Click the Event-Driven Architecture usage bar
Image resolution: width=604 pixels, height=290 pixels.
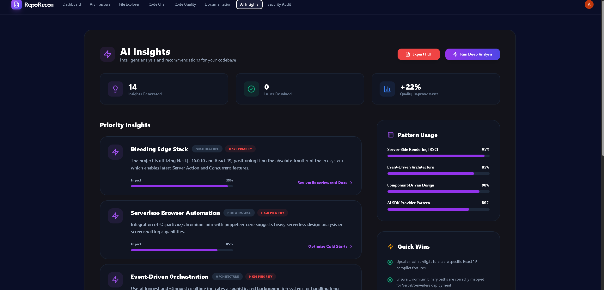(x=438, y=174)
